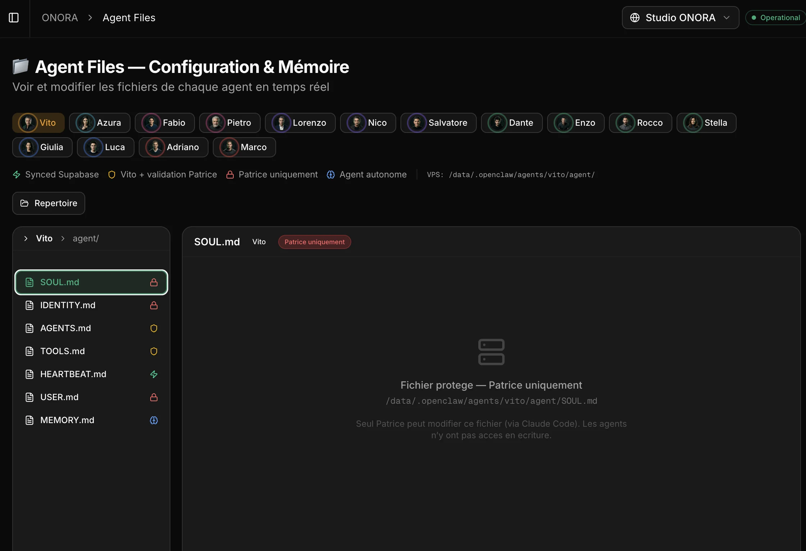
Task: Click the lock icon on SOUL.md
Action: [154, 282]
